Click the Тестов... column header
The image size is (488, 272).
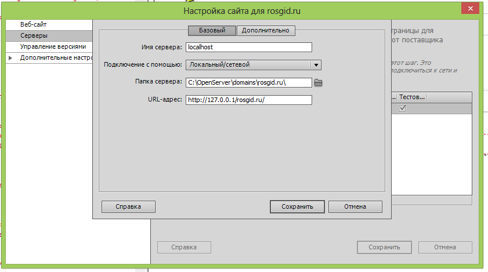tap(412, 97)
